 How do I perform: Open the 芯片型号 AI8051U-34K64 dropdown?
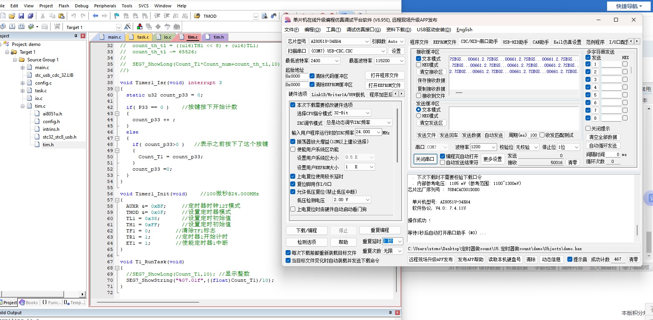367,41
